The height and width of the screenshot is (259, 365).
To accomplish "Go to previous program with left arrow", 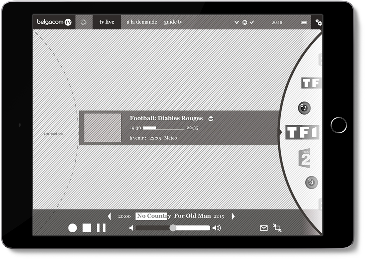I will 109,216.
